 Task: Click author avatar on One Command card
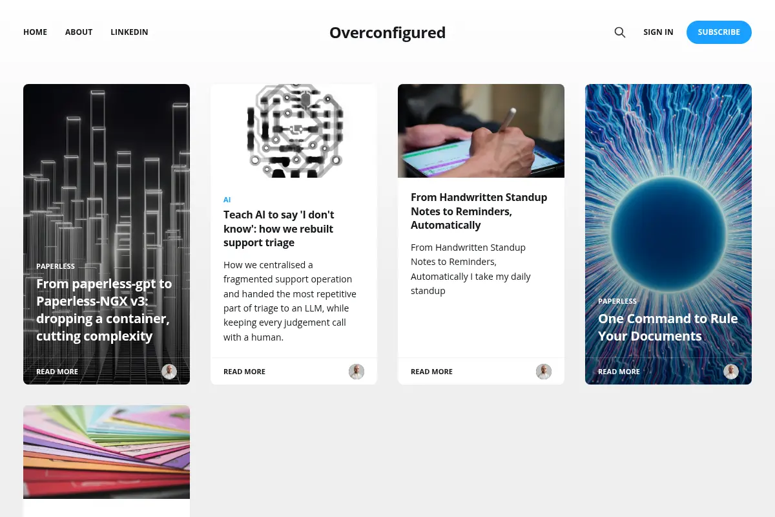pyautogui.click(x=731, y=372)
